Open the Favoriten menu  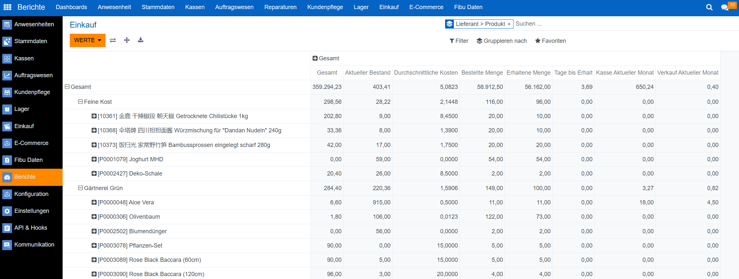click(x=550, y=41)
